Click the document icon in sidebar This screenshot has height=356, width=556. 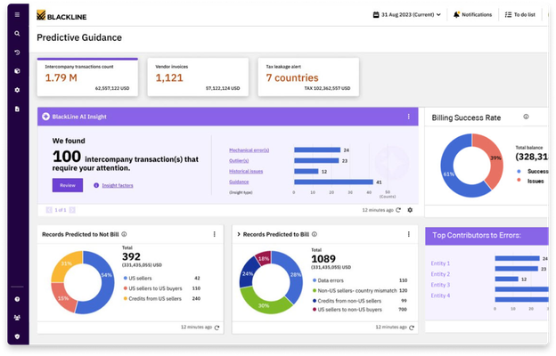click(x=17, y=109)
